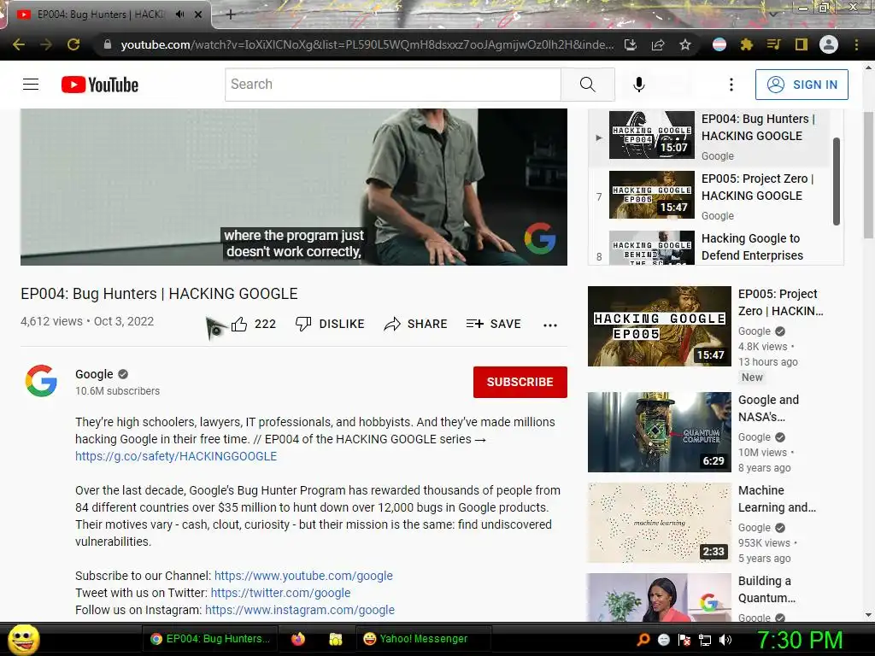Open the media controls music-note icon
This screenshot has width=875, height=656.
pyautogui.click(x=773, y=44)
